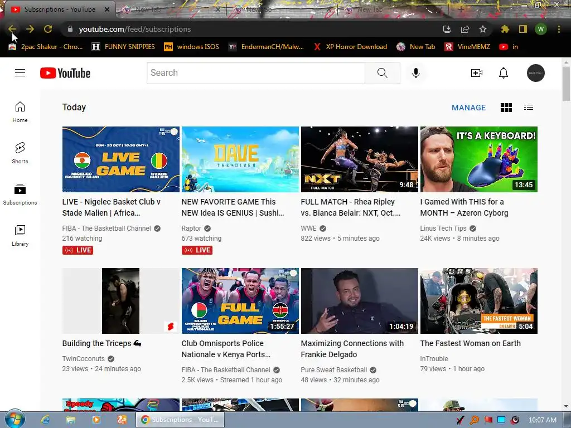Open the Raptor channel link

click(191, 228)
